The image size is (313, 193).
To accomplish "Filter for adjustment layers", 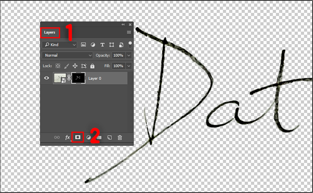I will coord(93,45).
